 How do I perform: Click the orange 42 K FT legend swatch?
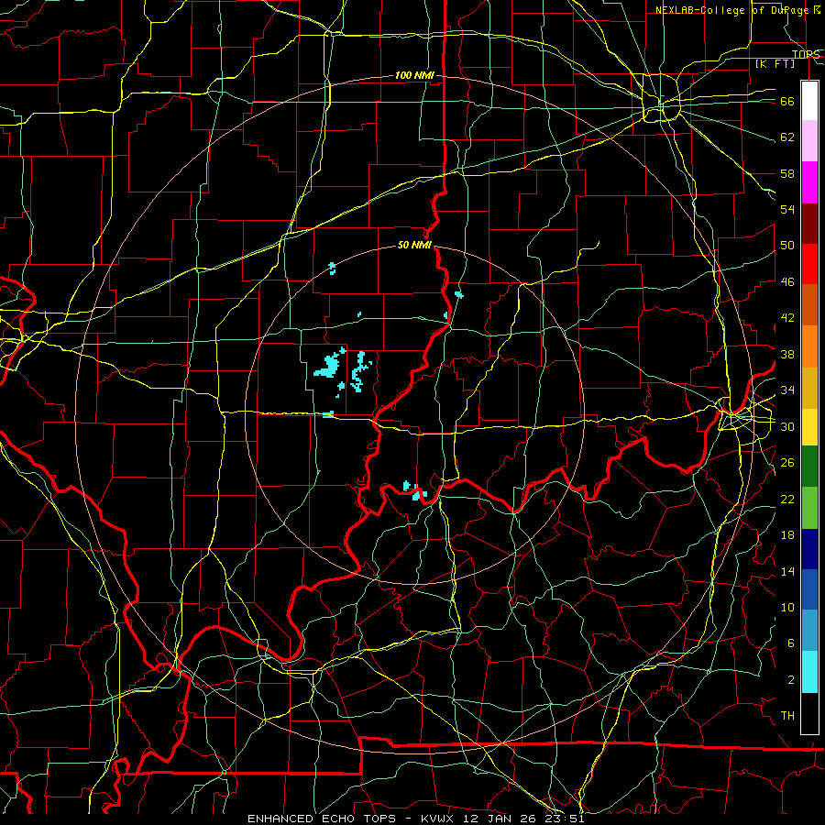point(809,346)
